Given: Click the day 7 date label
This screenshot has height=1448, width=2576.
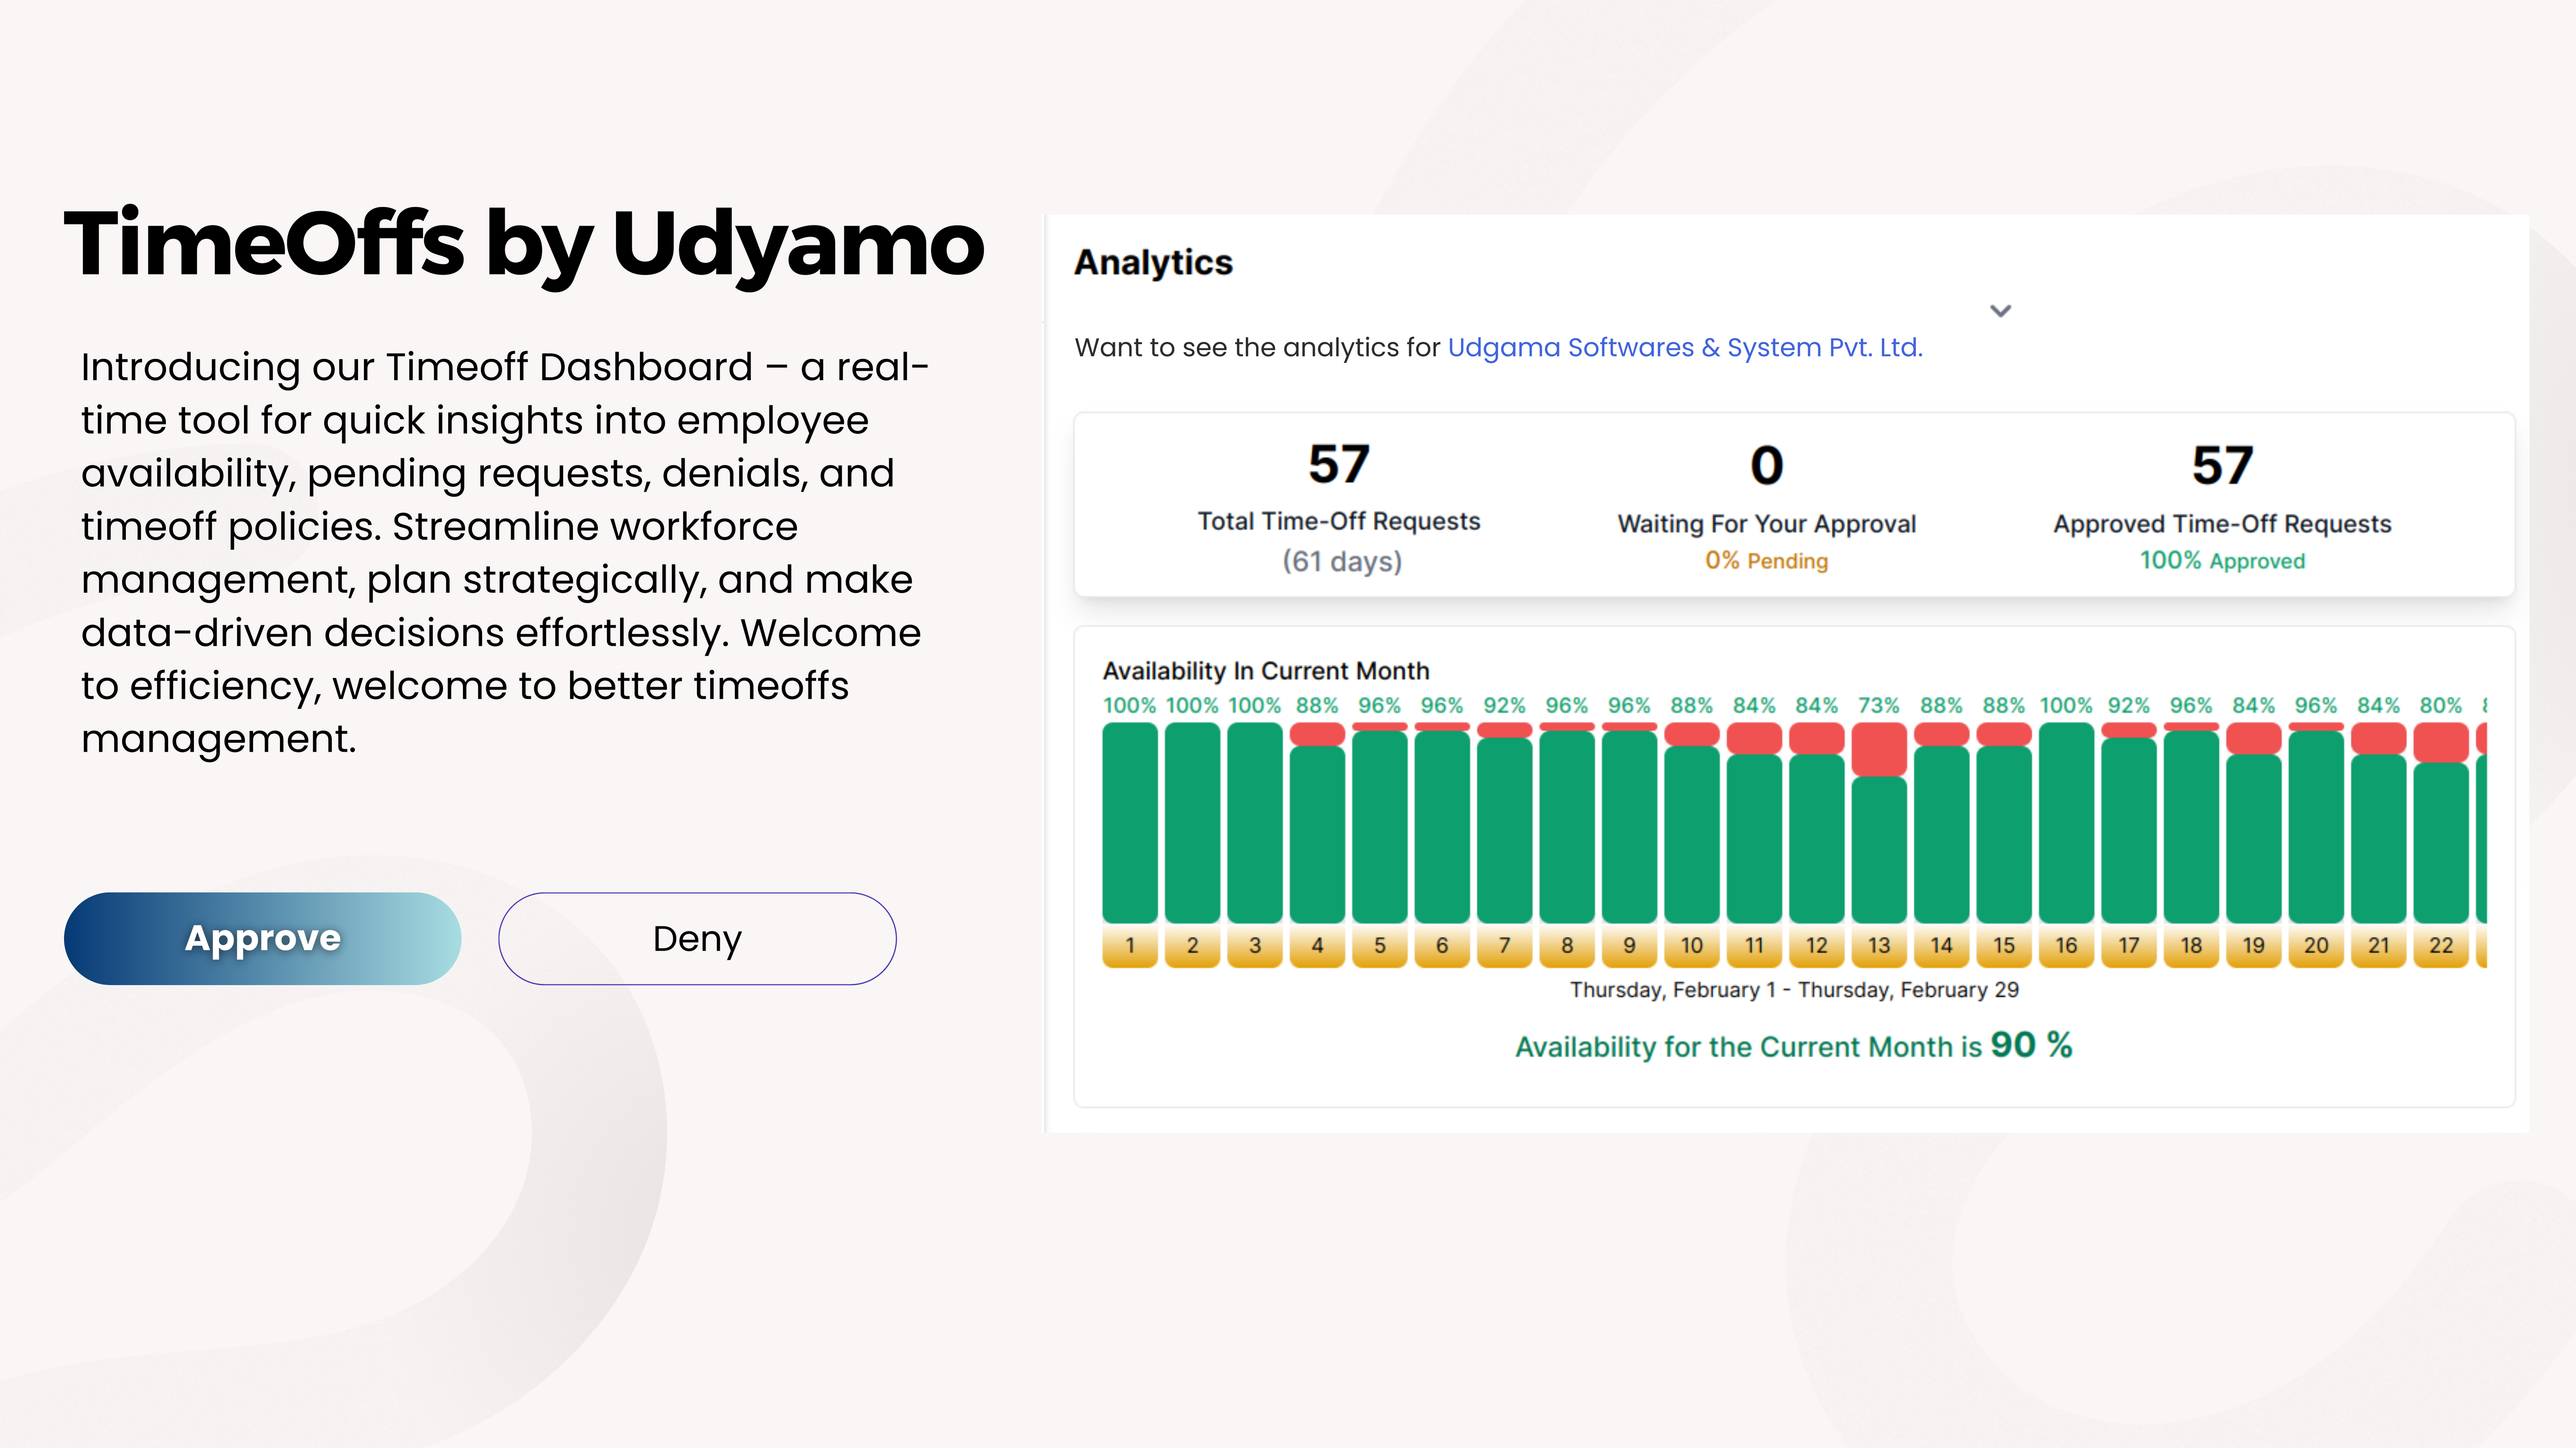Looking at the screenshot, I should point(1504,945).
